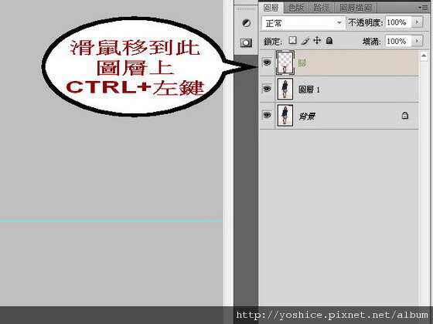Image resolution: width=433 pixels, height=324 pixels.
Task: Open the blend mode dropdown showing 正常
Action: (x=303, y=23)
